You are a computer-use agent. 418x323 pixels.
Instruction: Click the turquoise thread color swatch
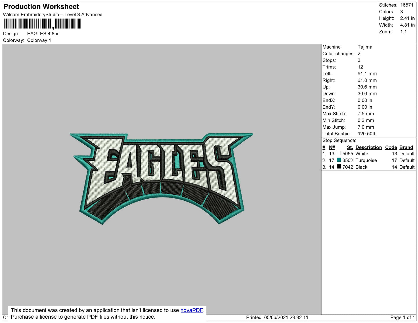pyautogui.click(x=339, y=160)
